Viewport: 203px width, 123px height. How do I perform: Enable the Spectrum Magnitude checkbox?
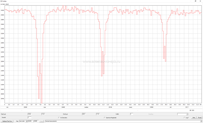(x=105, y=118)
